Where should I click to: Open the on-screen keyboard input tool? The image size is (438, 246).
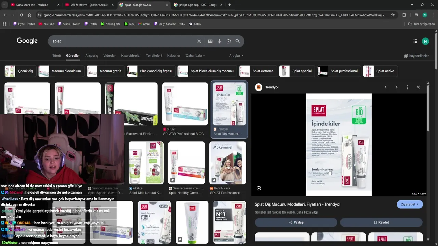(210, 41)
